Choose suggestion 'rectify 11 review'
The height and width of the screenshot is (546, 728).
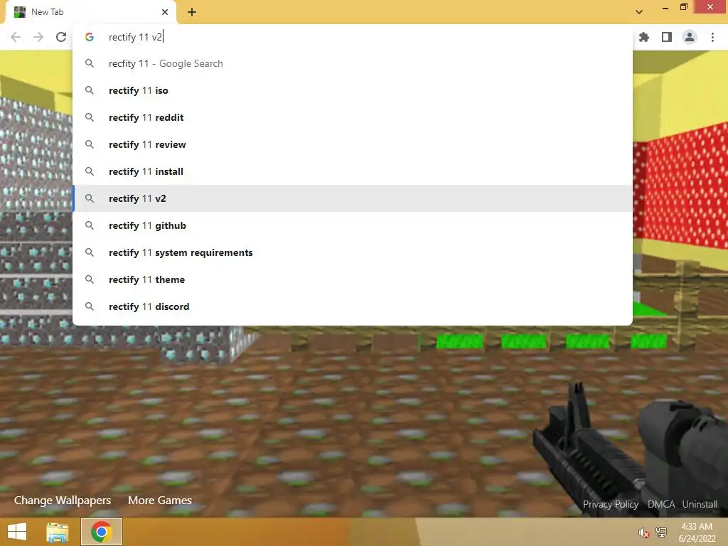coord(353,144)
